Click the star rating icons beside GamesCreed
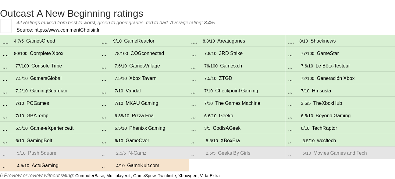 tap(5, 42)
